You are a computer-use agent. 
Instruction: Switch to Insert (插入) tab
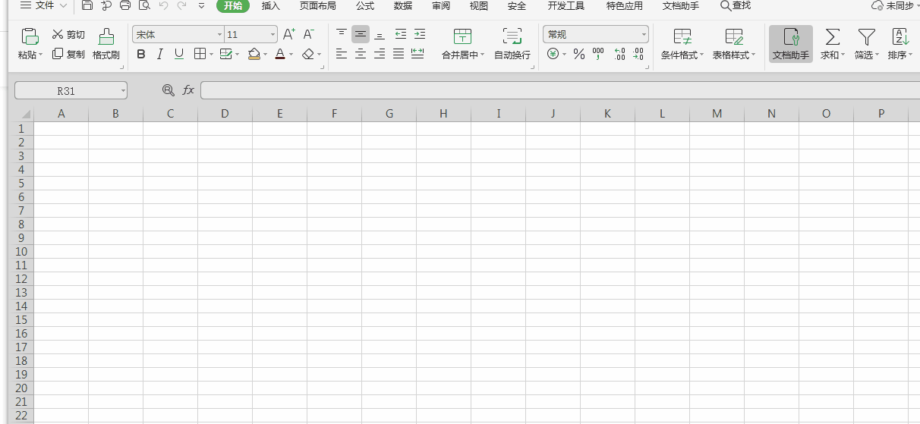click(270, 5)
